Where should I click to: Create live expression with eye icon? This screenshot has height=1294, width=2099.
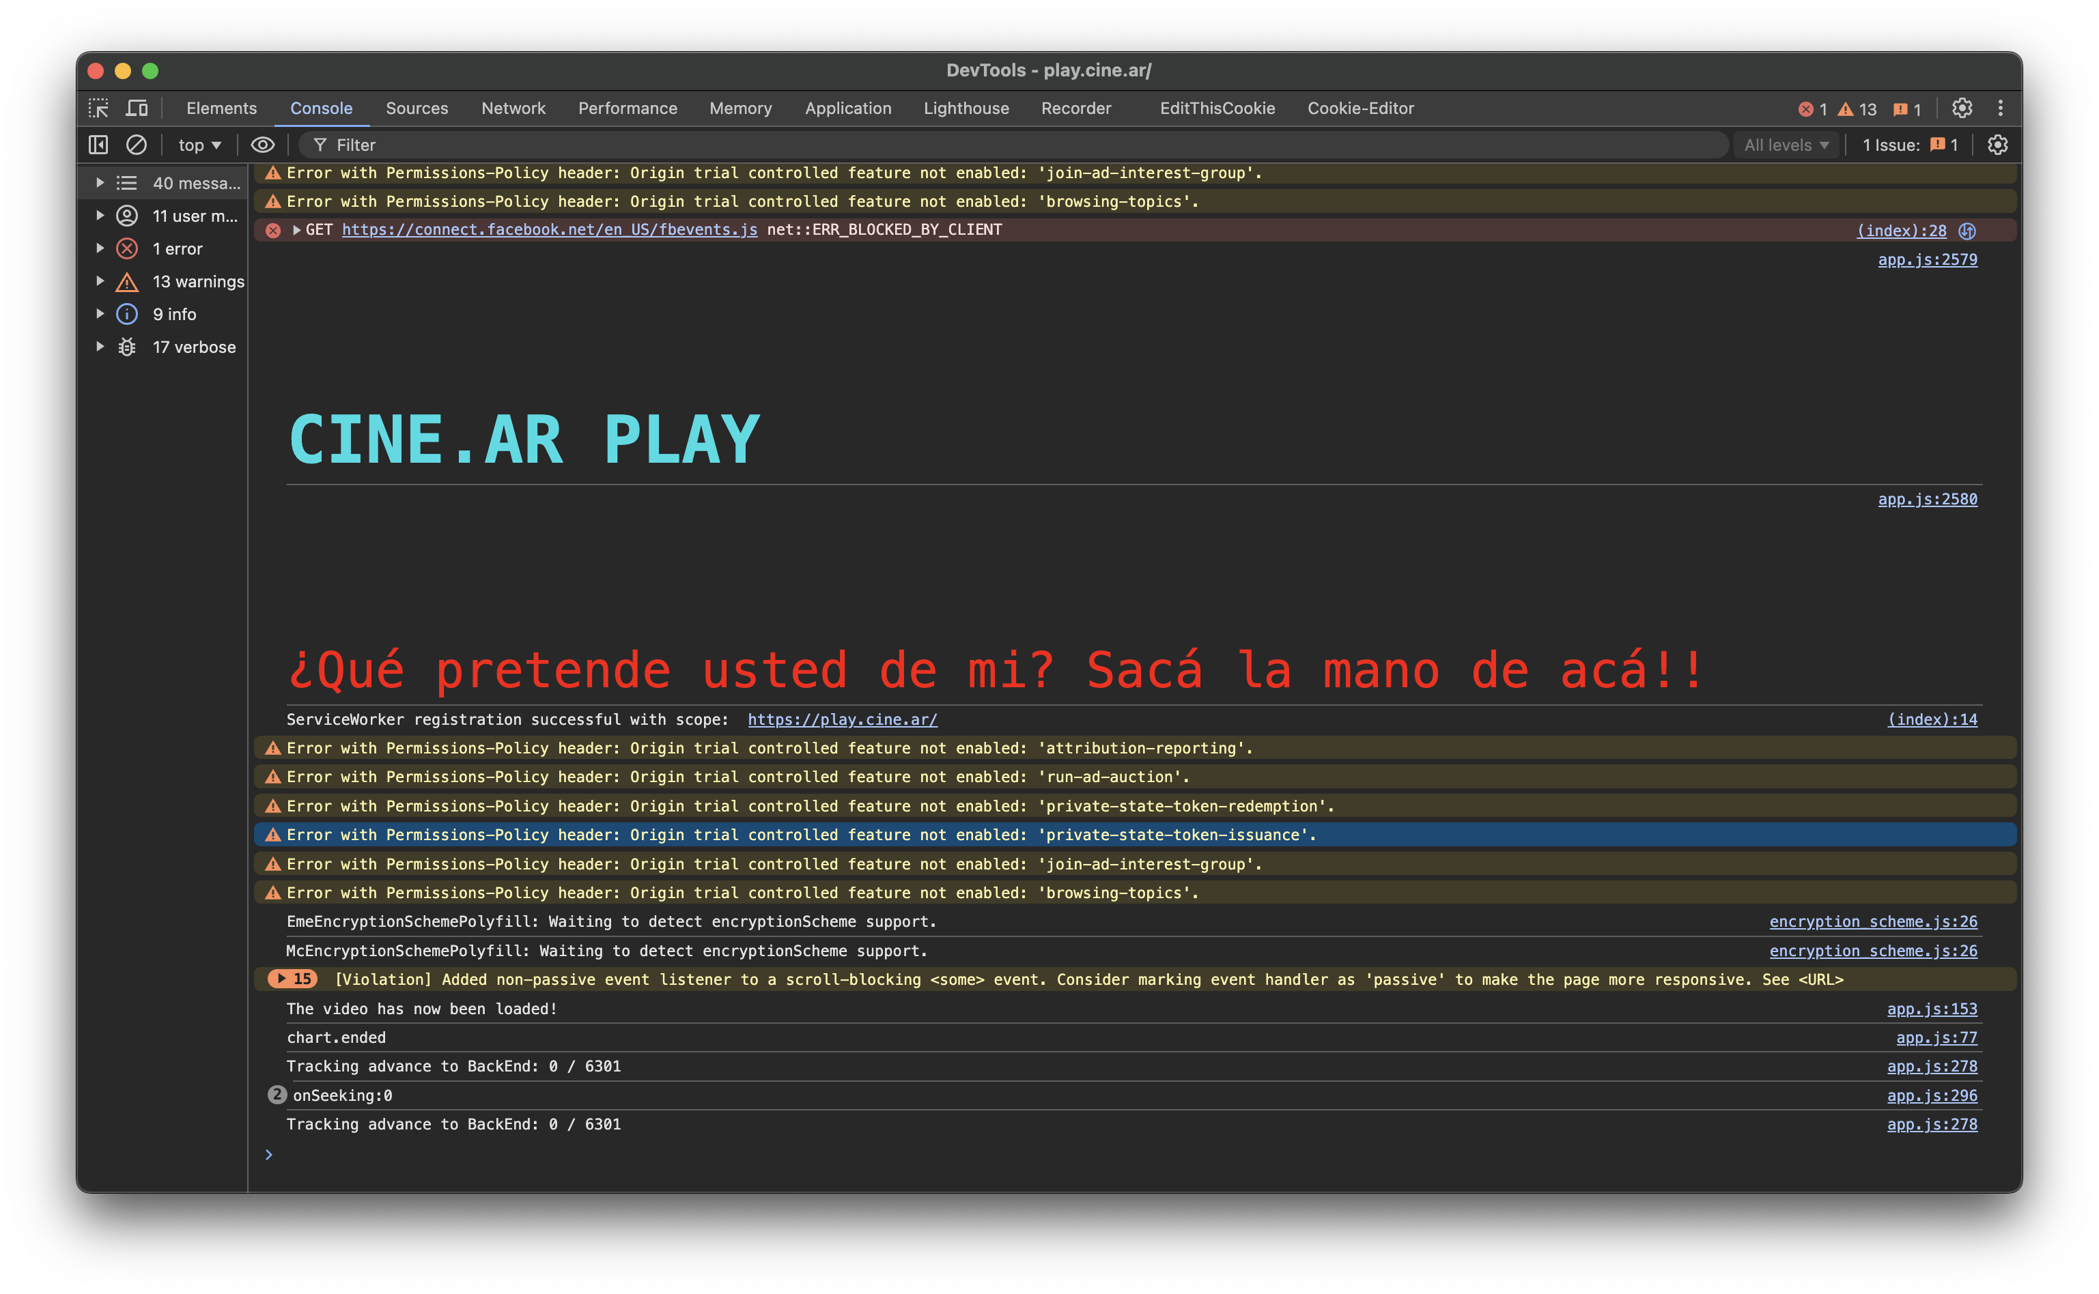[x=263, y=145]
